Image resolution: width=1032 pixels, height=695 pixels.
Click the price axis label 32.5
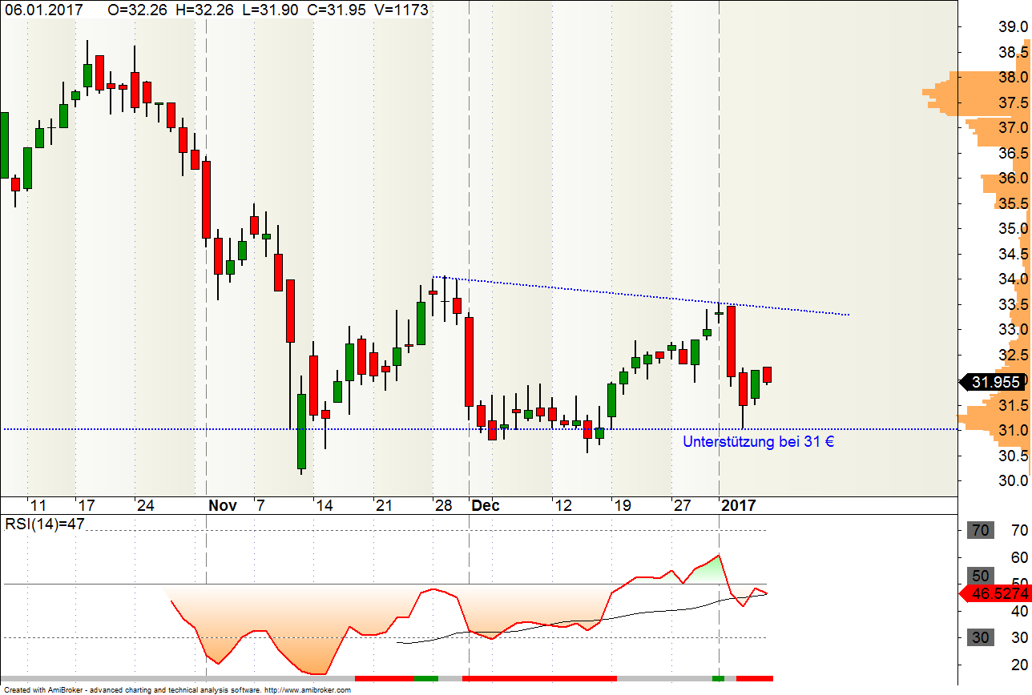pos(1014,356)
